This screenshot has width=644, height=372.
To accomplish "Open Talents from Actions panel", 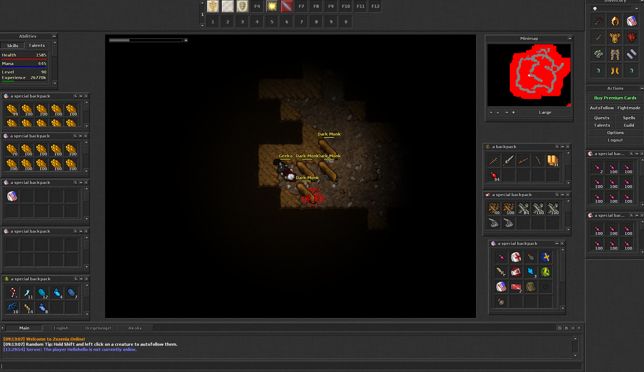I will tap(601, 125).
